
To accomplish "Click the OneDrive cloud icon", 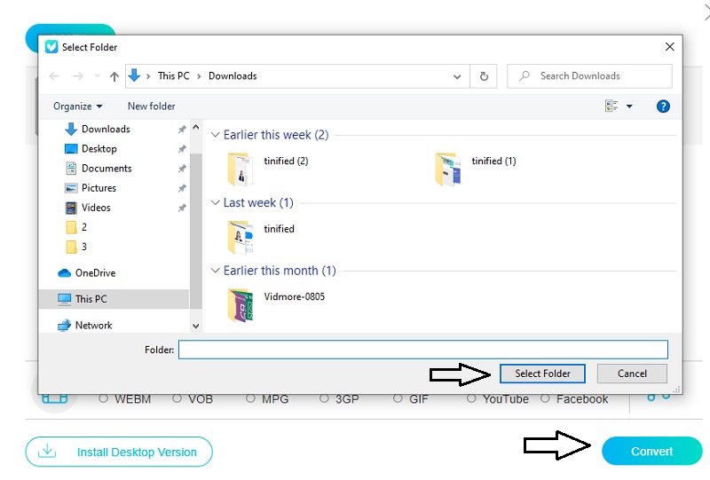I will 65,273.
